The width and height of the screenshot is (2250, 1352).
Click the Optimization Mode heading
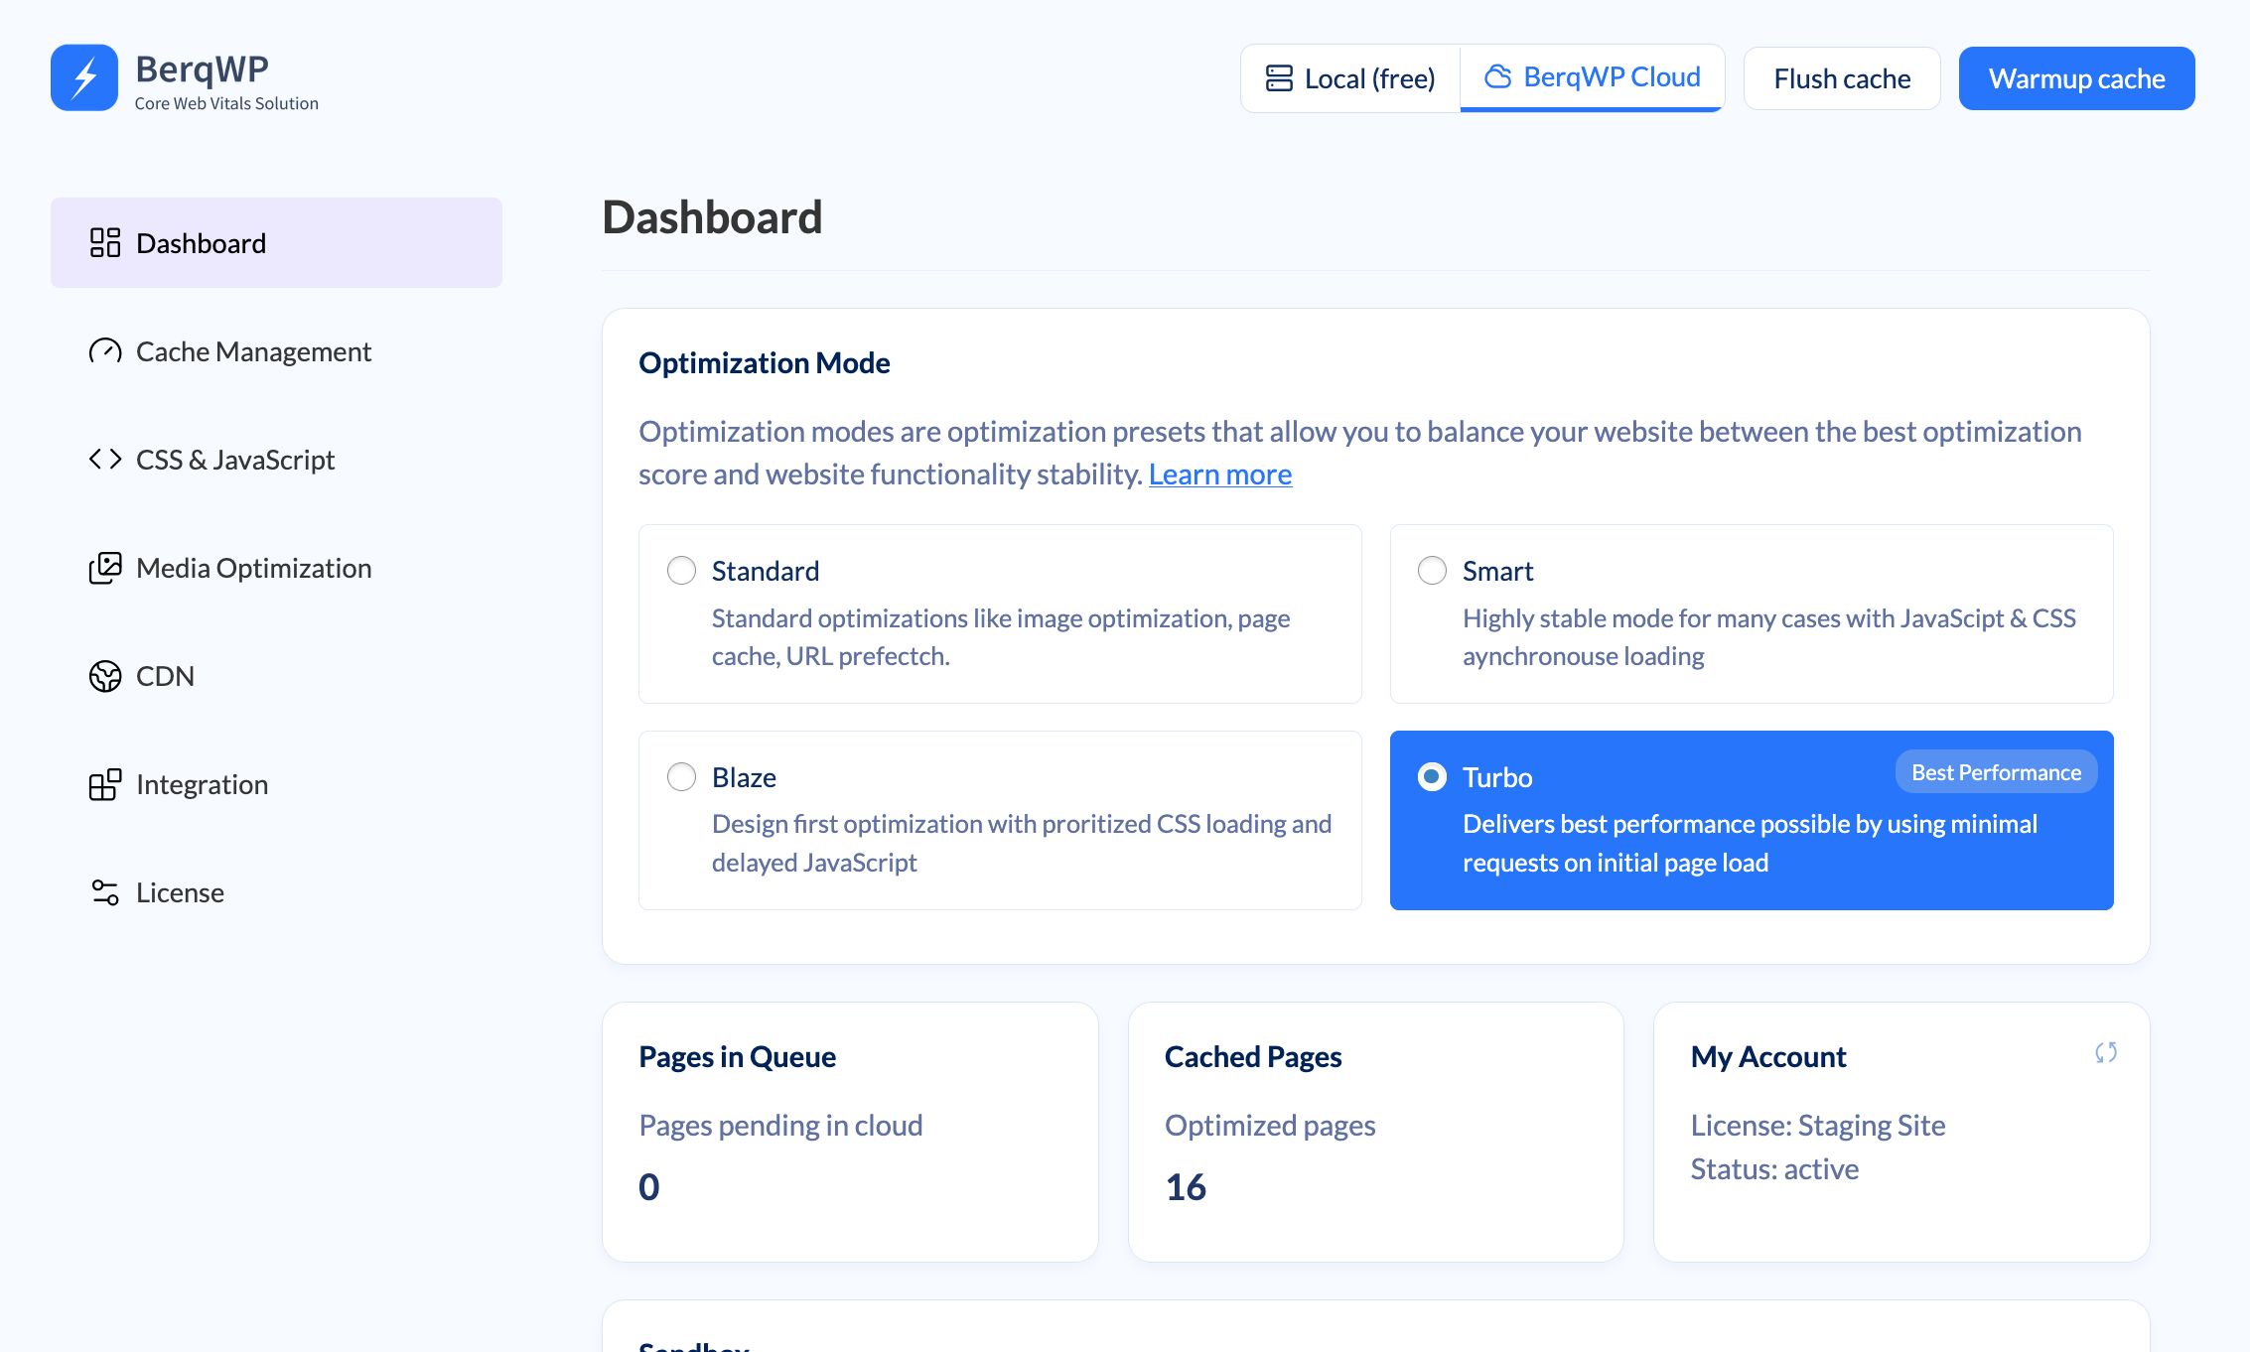pos(764,362)
